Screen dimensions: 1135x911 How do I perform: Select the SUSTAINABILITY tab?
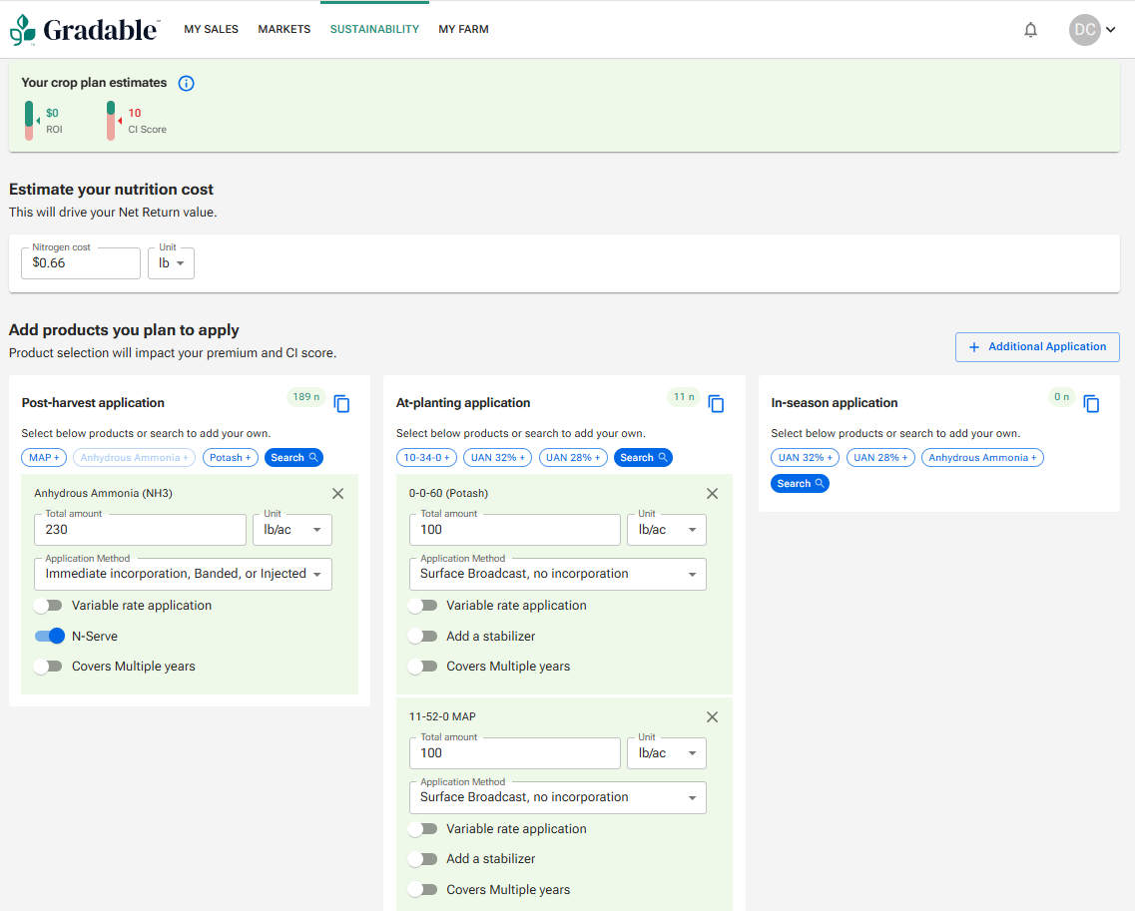click(x=374, y=30)
